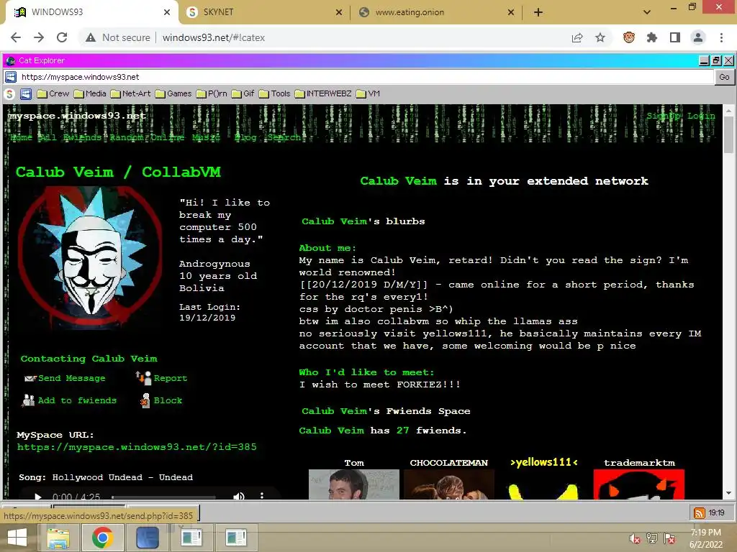Screen dimensions: 737x552
Task: Open the Net-Art bookmarks folder
Action: click(x=131, y=94)
